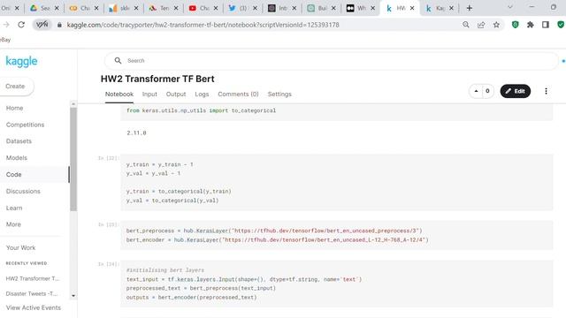
Task: Click the site lock icon
Action: tap(59, 25)
